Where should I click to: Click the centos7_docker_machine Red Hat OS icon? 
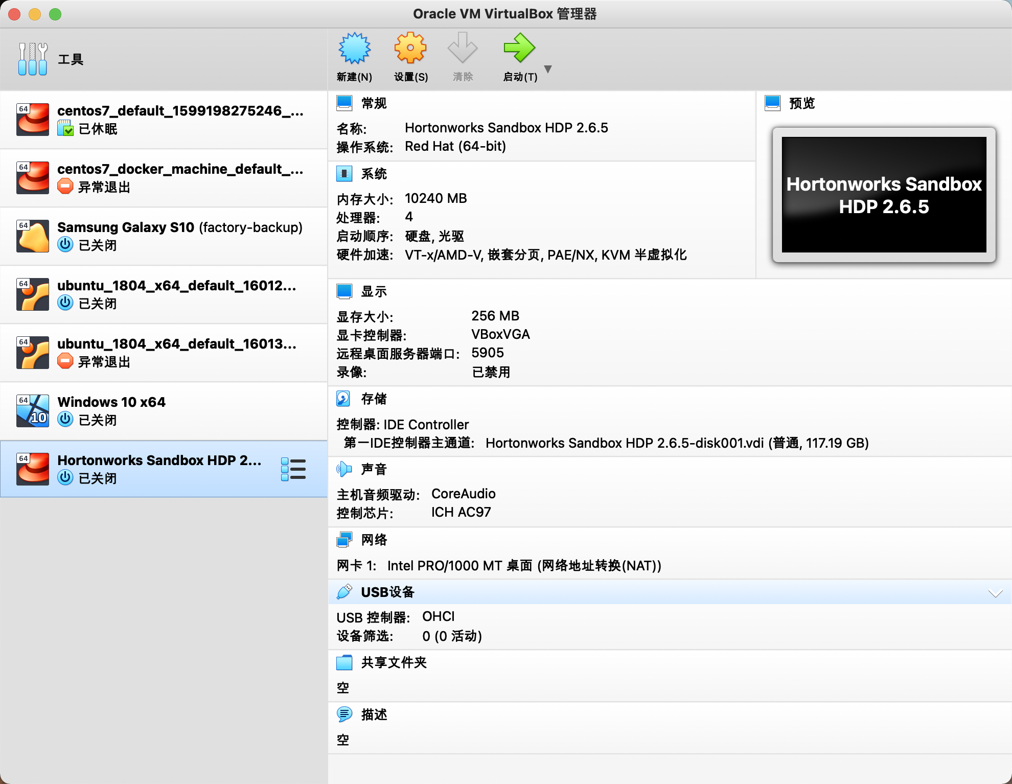pyautogui.click(x=33, y=178)
